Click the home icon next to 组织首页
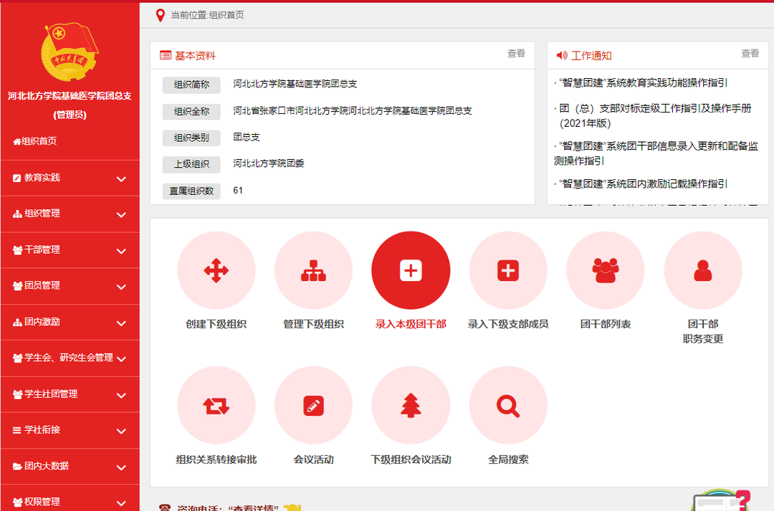This screenshot has height=511, width=774. (x=16, y=142)
